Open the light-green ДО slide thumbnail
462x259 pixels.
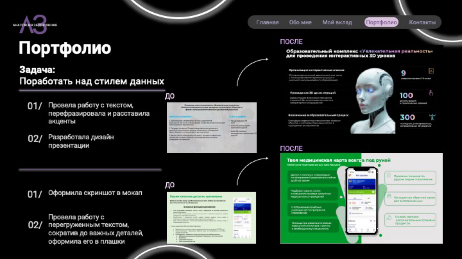(211, 218)
